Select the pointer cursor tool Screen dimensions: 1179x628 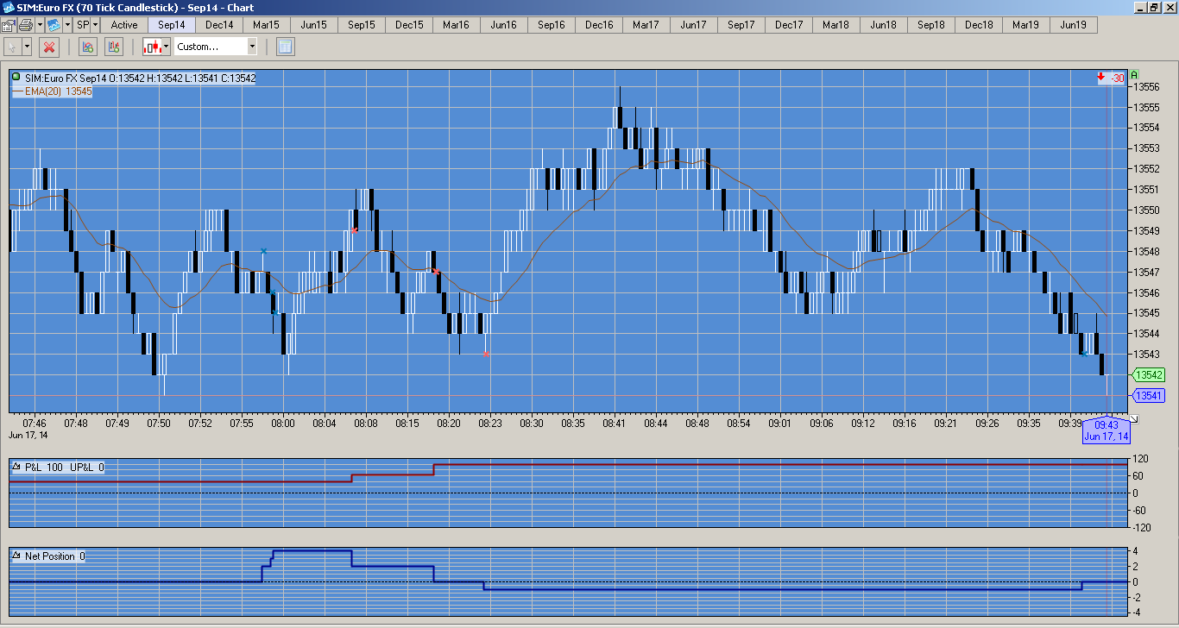(12, 47)
